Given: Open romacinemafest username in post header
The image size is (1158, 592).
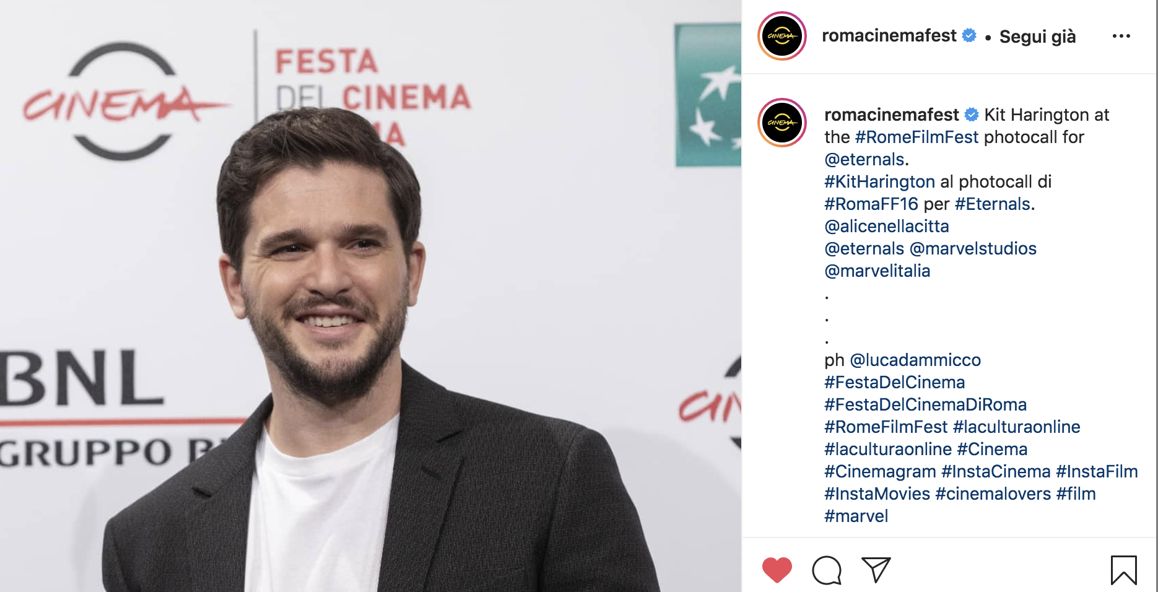Looking at the screenshot, I should coord(889,36).
